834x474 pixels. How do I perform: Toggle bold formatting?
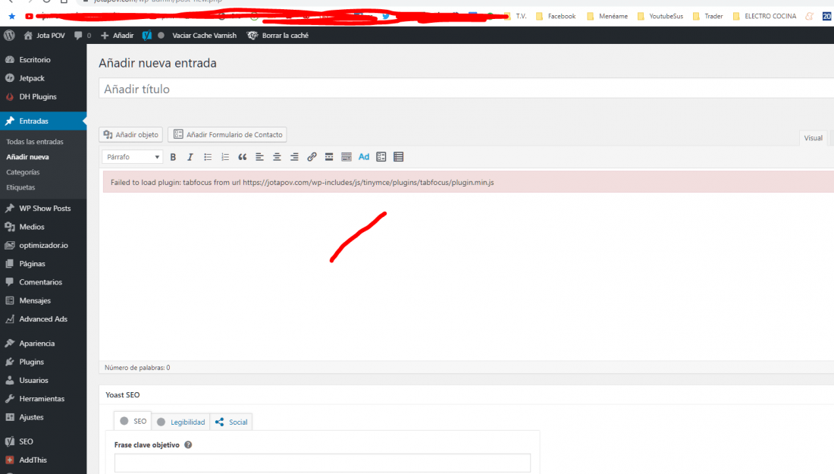[x=173, y=157]
